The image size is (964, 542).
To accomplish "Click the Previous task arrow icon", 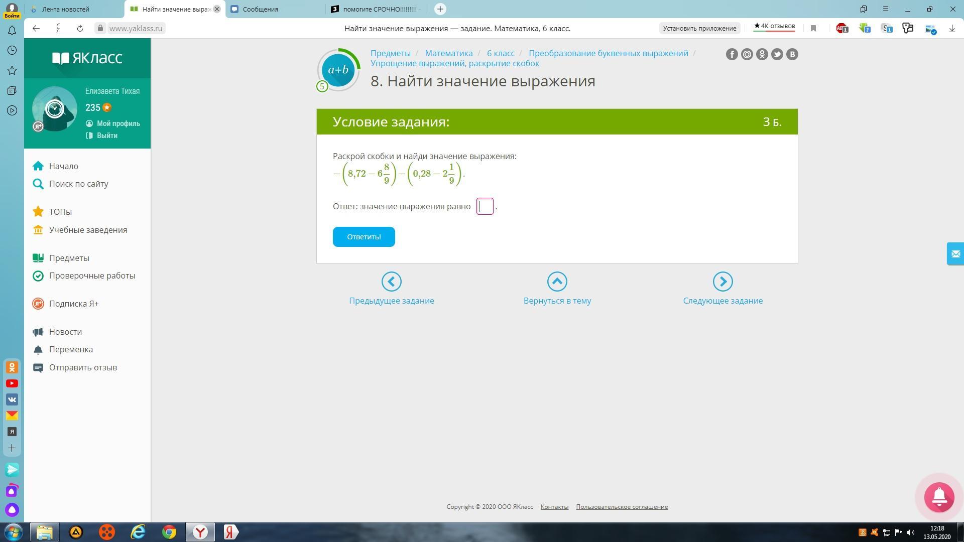I will 391,282.
